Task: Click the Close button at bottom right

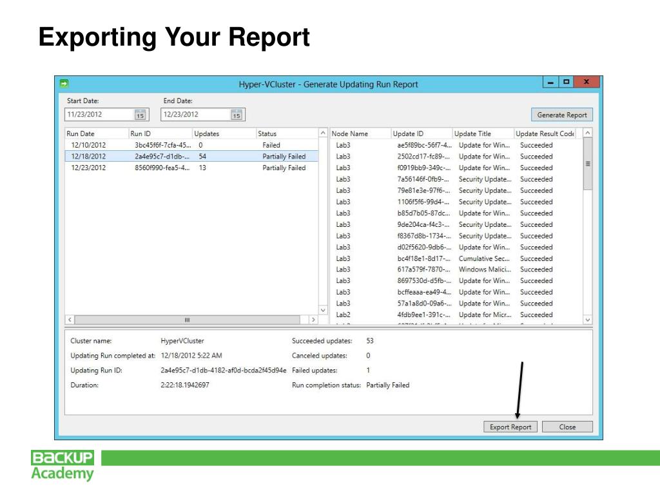Action: tap(567, 427)
